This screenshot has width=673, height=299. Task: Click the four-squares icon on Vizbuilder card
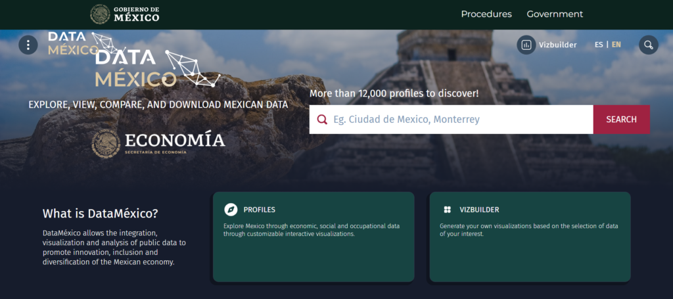tap(447, 210)
